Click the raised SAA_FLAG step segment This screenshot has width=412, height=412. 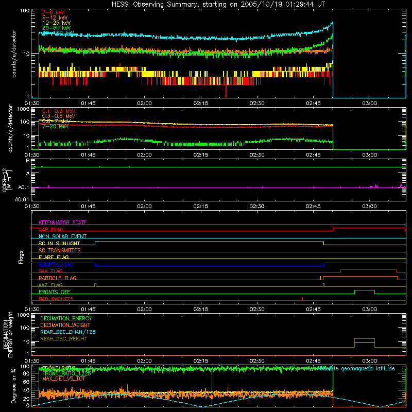[369, 269]
